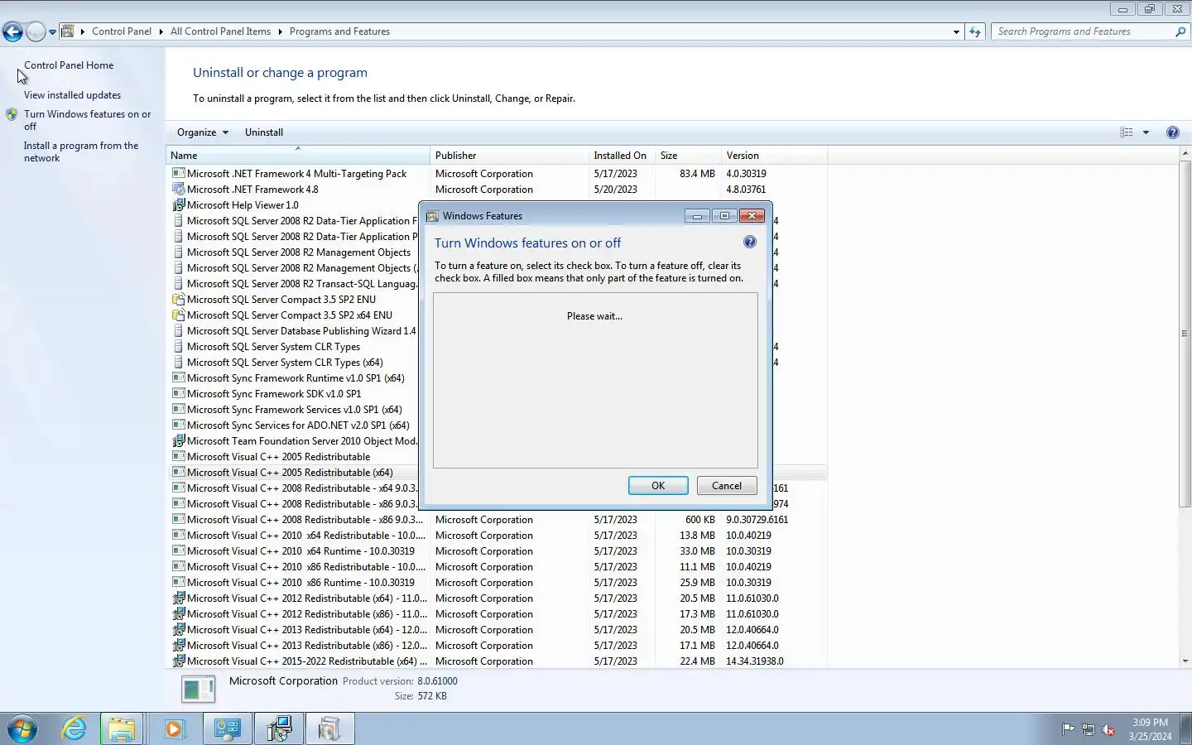
Task: Click Visual C++ 2012 Redistributable (x64) icon
Action: 178,598
